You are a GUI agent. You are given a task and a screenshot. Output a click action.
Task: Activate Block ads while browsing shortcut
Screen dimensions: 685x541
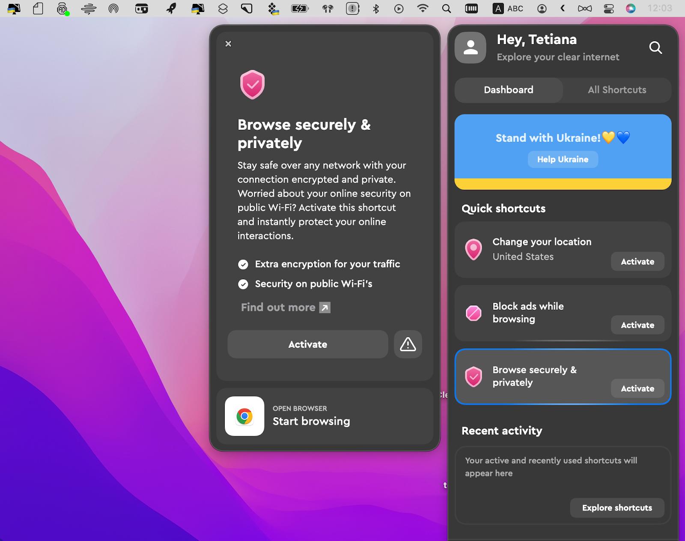637,325
